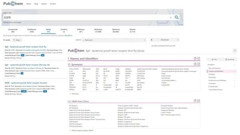Open Names and Identifiers section in new window
Screen dimensions: 240x135
[199, 58]
